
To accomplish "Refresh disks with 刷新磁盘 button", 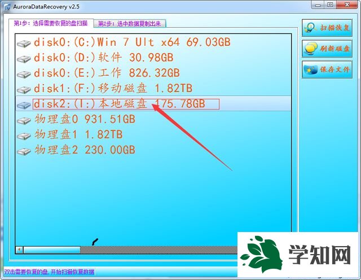I will (x=327, y=49).
